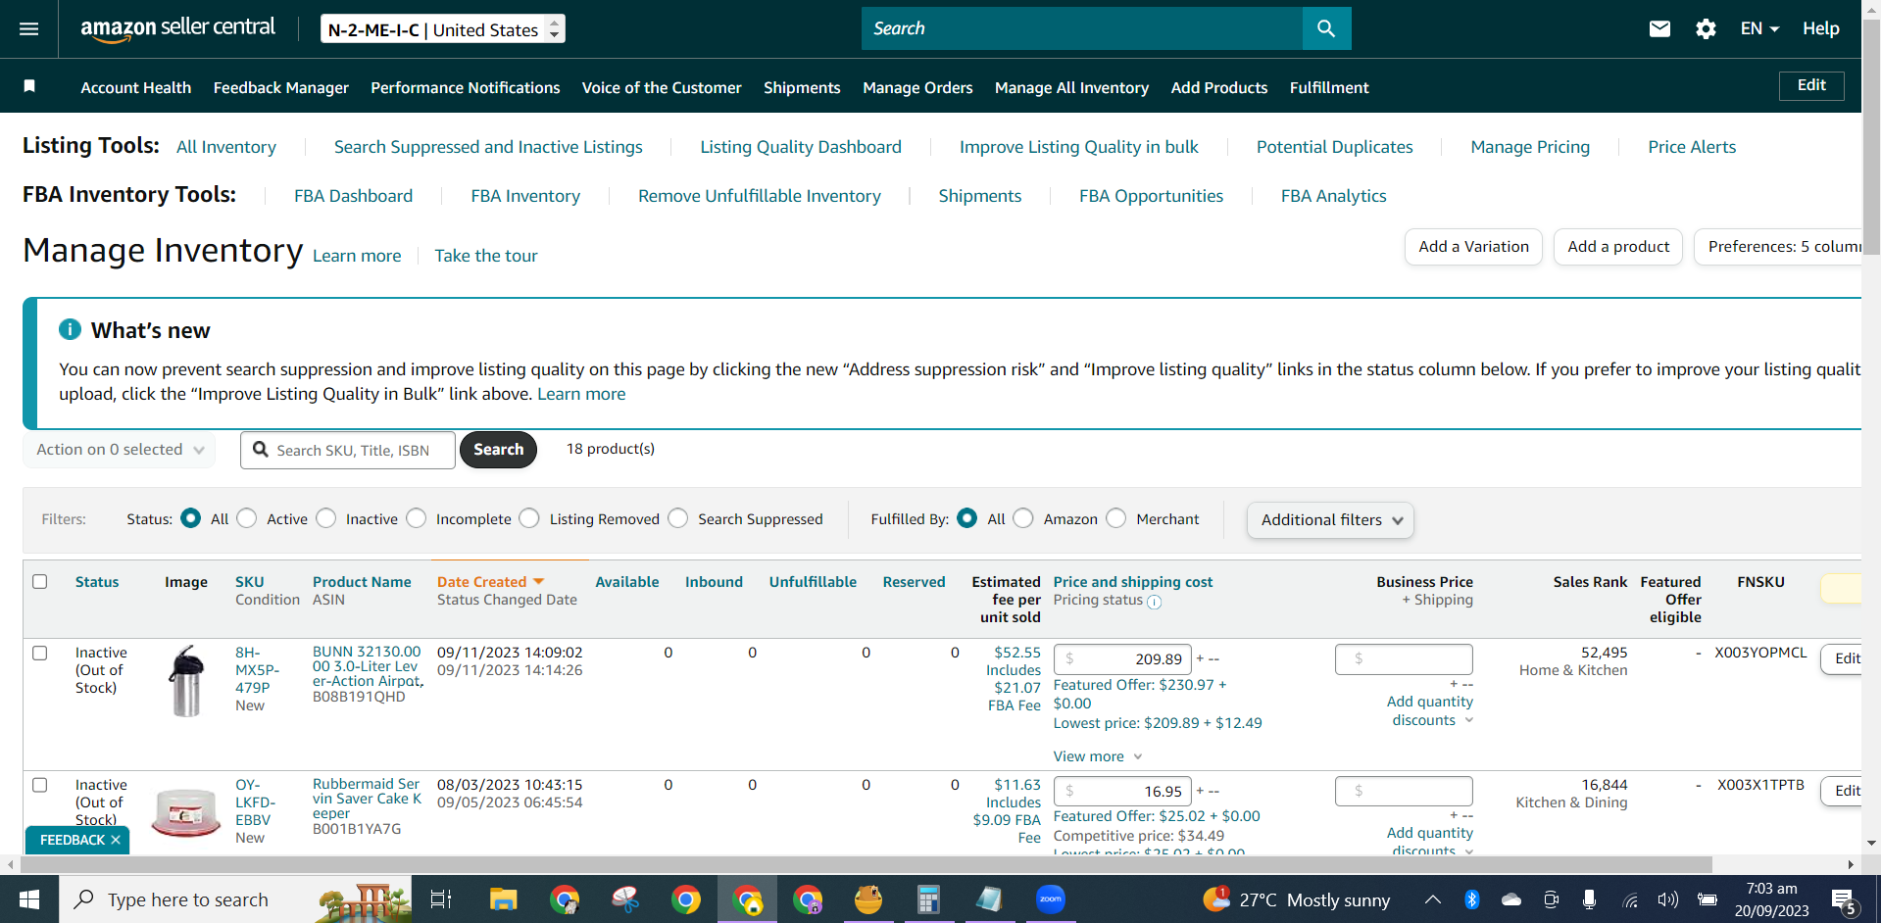The height and width of the screenshot is (923, 1881).
Task: Click the battery tray icon
Action: tap(1707, 899)
